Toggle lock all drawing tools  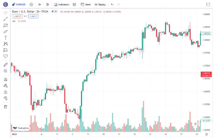tap(5, 92)
